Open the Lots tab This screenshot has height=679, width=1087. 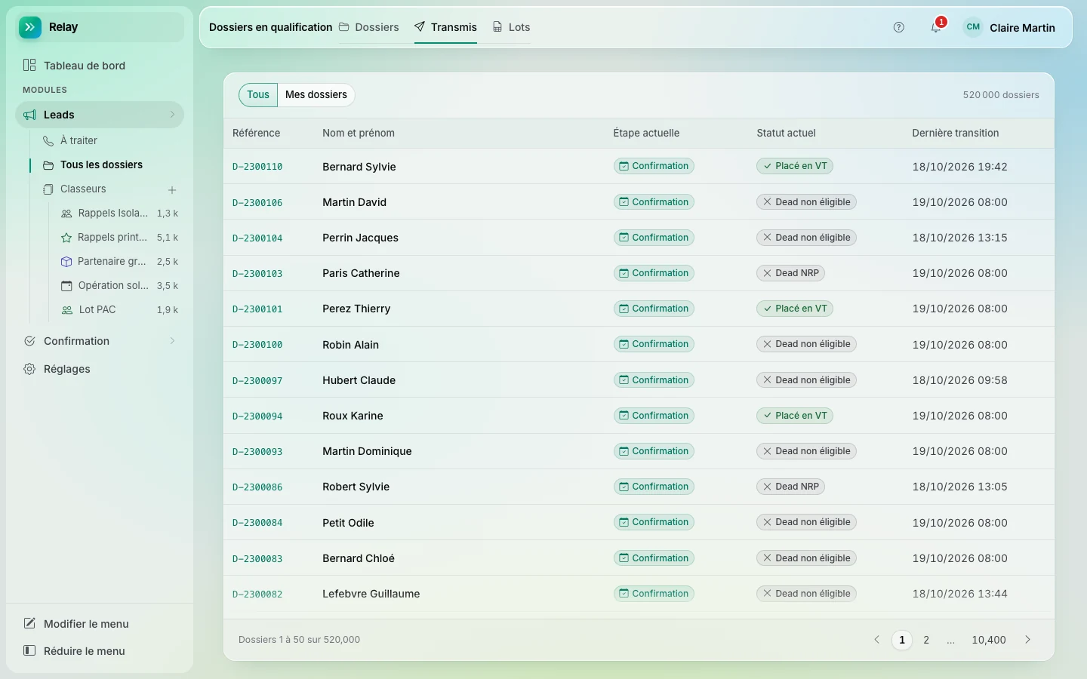[x=511, y=27]
